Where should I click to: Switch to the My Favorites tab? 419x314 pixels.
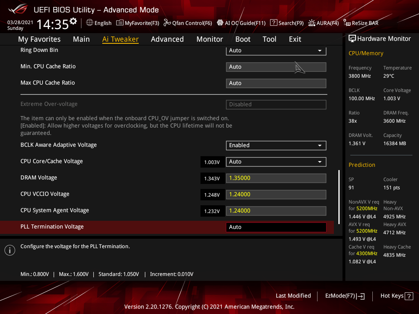(39, 39)
